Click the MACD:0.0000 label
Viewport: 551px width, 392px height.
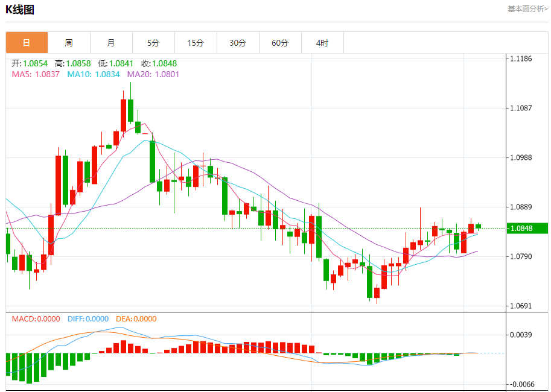pyautogui.click(x=36, y=319)
